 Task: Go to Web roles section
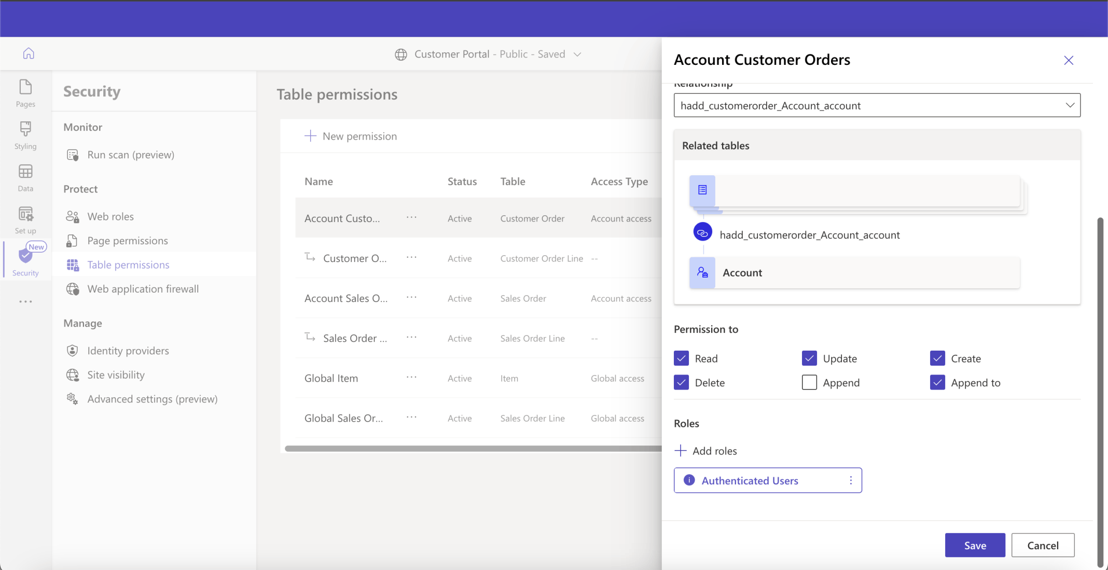[110, 217]
